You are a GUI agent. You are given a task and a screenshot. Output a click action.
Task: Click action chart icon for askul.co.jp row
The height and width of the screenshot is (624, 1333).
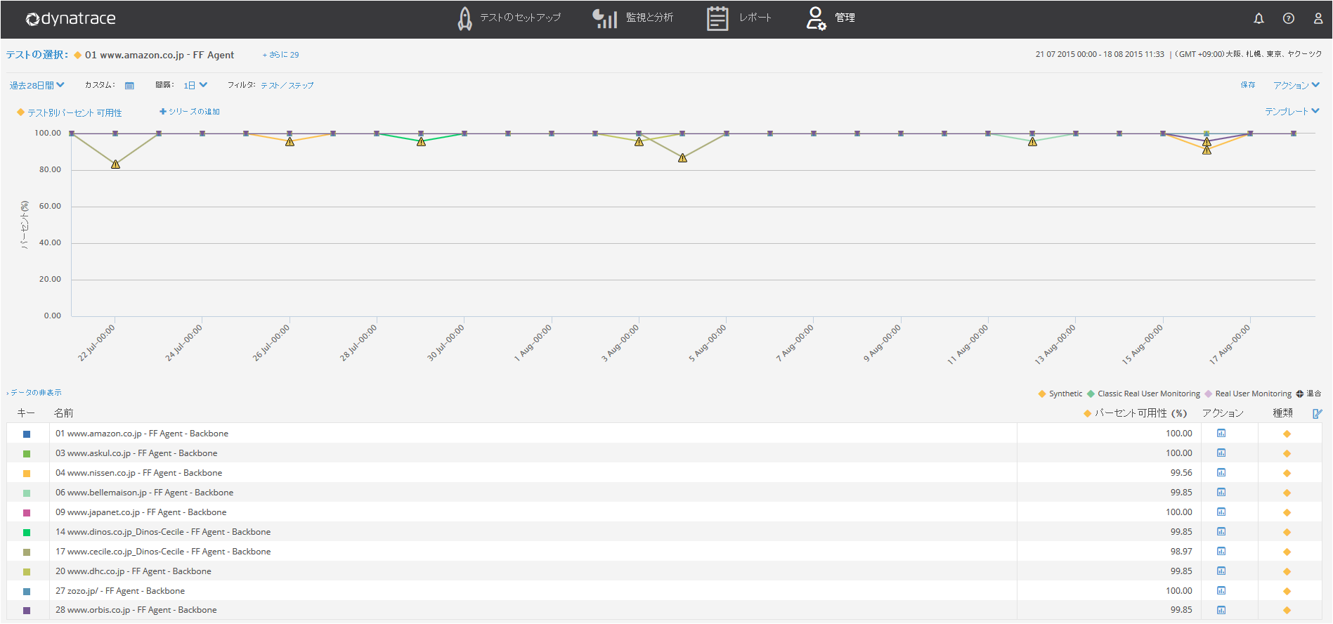coord(1221,453)
